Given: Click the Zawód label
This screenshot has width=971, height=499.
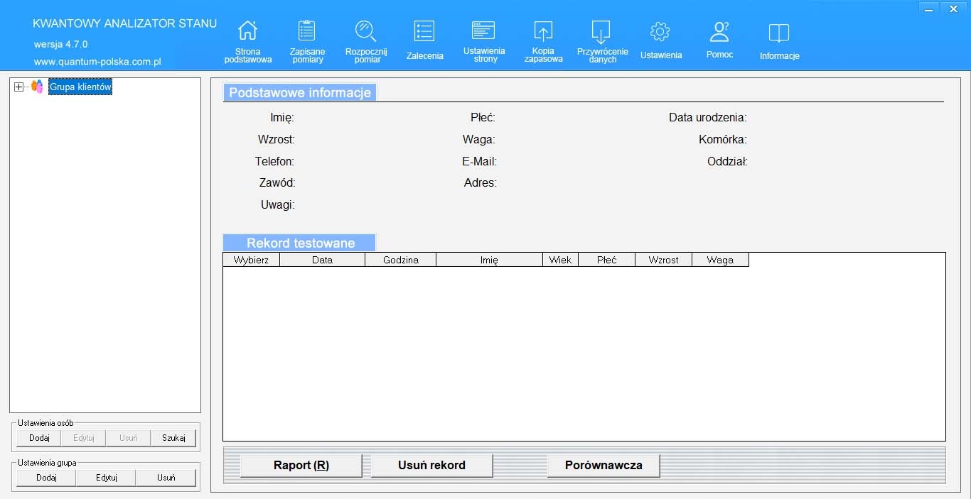Looking at the screenshot, I should pyautogui.click(x=277, y=183).
